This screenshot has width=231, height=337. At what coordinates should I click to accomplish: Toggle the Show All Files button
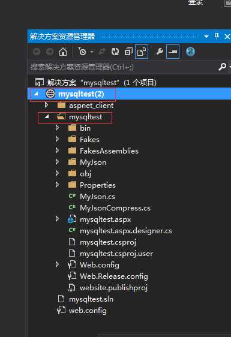142,52
